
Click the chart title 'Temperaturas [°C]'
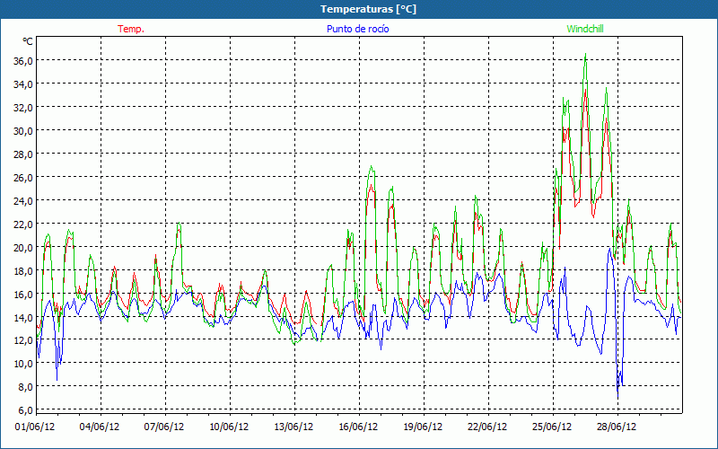368,9
